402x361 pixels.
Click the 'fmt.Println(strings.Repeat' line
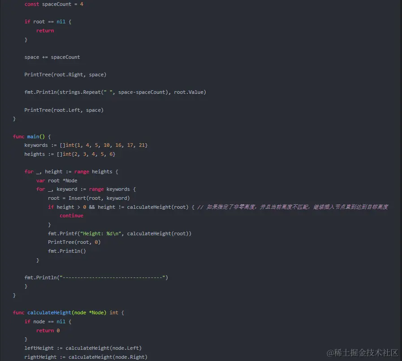coord(115,92)
